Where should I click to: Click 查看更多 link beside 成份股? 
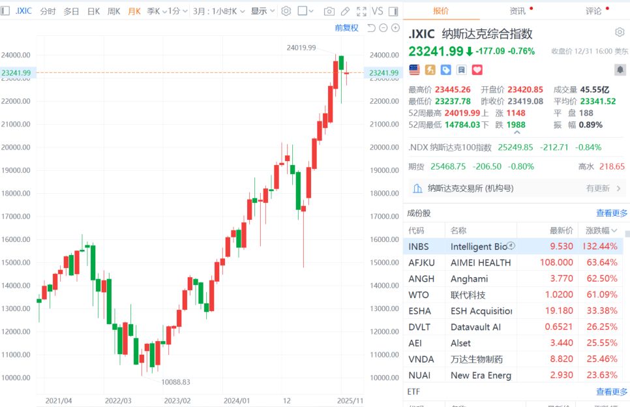point(612,213)
